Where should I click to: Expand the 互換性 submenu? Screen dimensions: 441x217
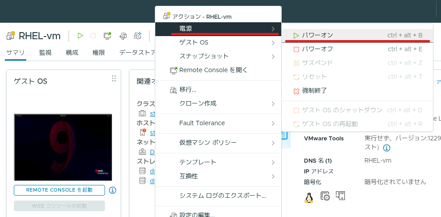[x=218, y=176]
